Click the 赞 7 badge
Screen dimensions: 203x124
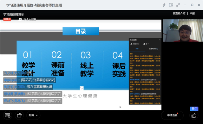tap(194, 108)
